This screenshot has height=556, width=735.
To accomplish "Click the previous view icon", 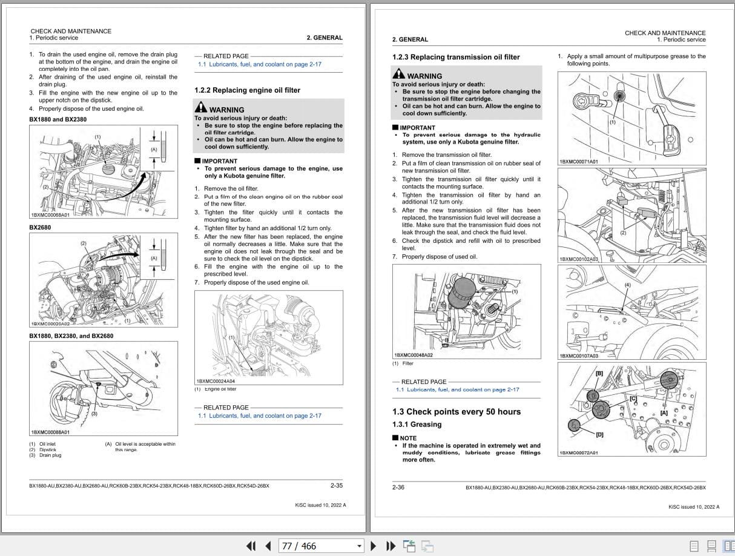I will [409, 546].
